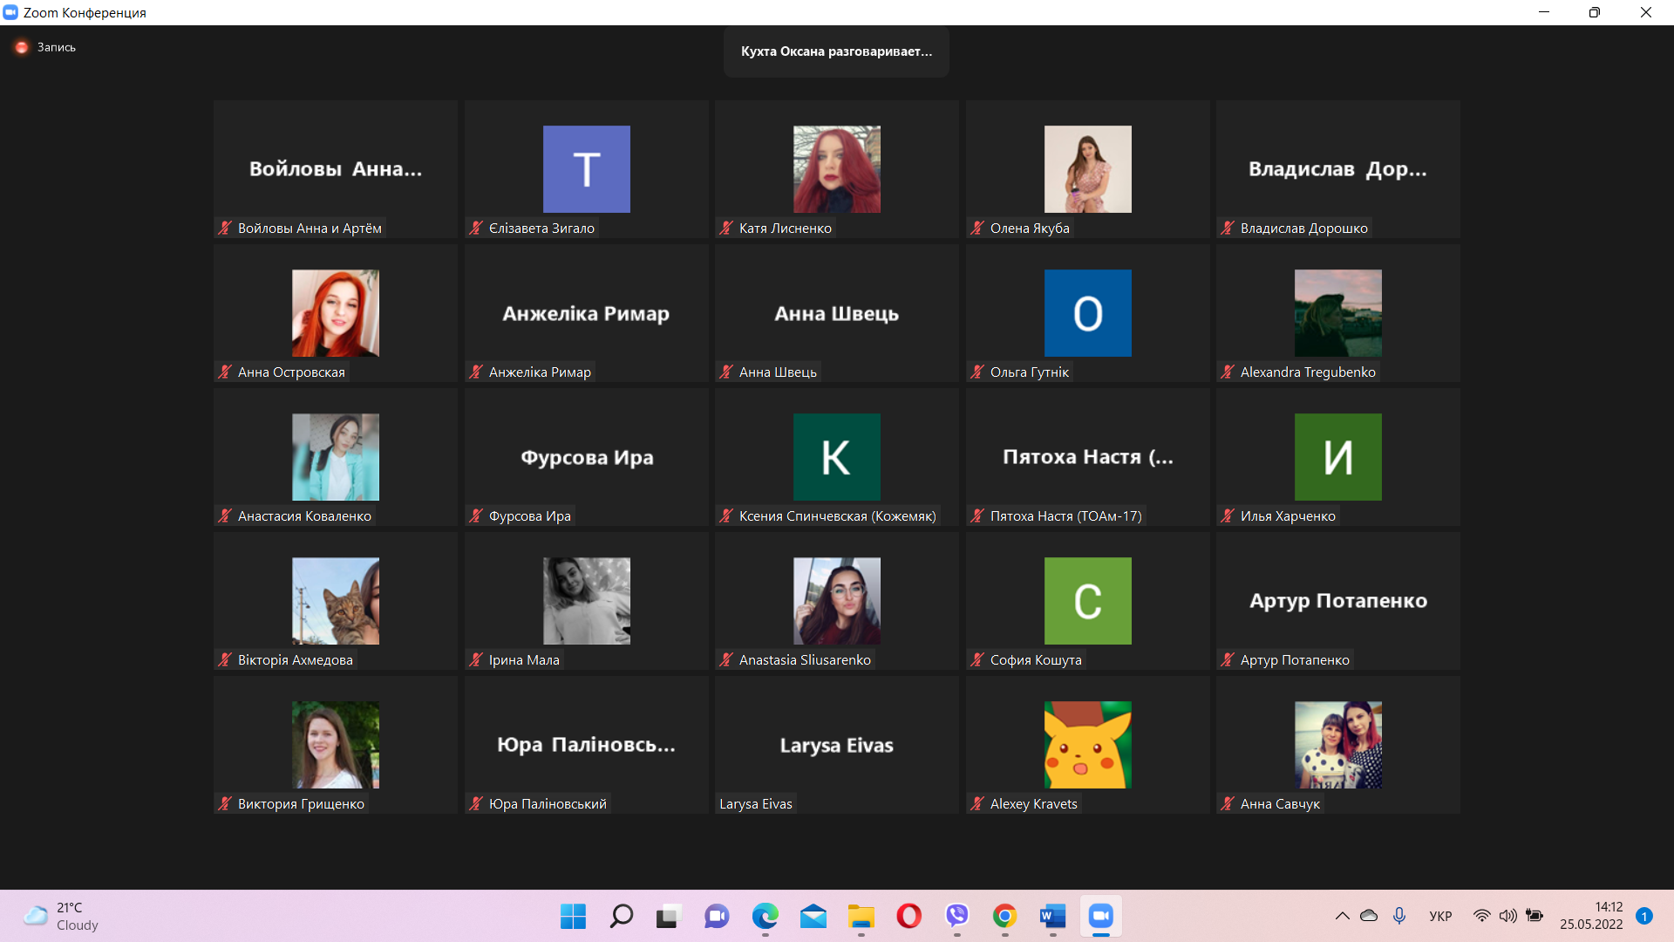Screen dimensions: 1674x942
Task: Open the notification center badge
Action: (x=1643, y=916)
